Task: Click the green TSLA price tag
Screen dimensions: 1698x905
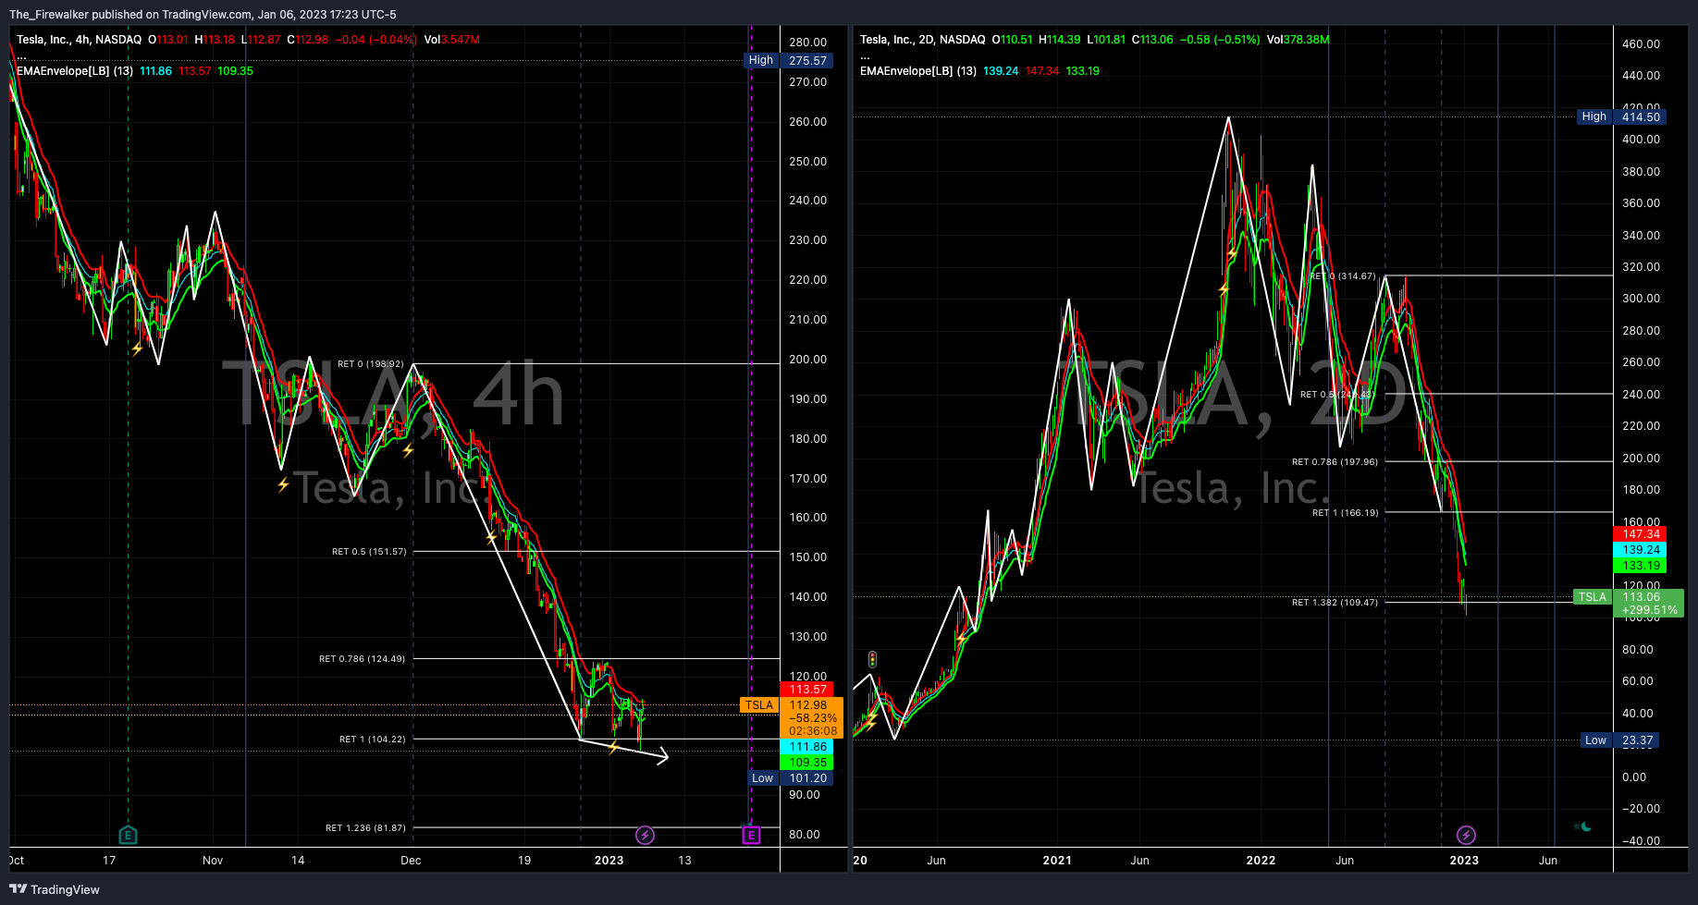Action: [x=1592, y=597]
